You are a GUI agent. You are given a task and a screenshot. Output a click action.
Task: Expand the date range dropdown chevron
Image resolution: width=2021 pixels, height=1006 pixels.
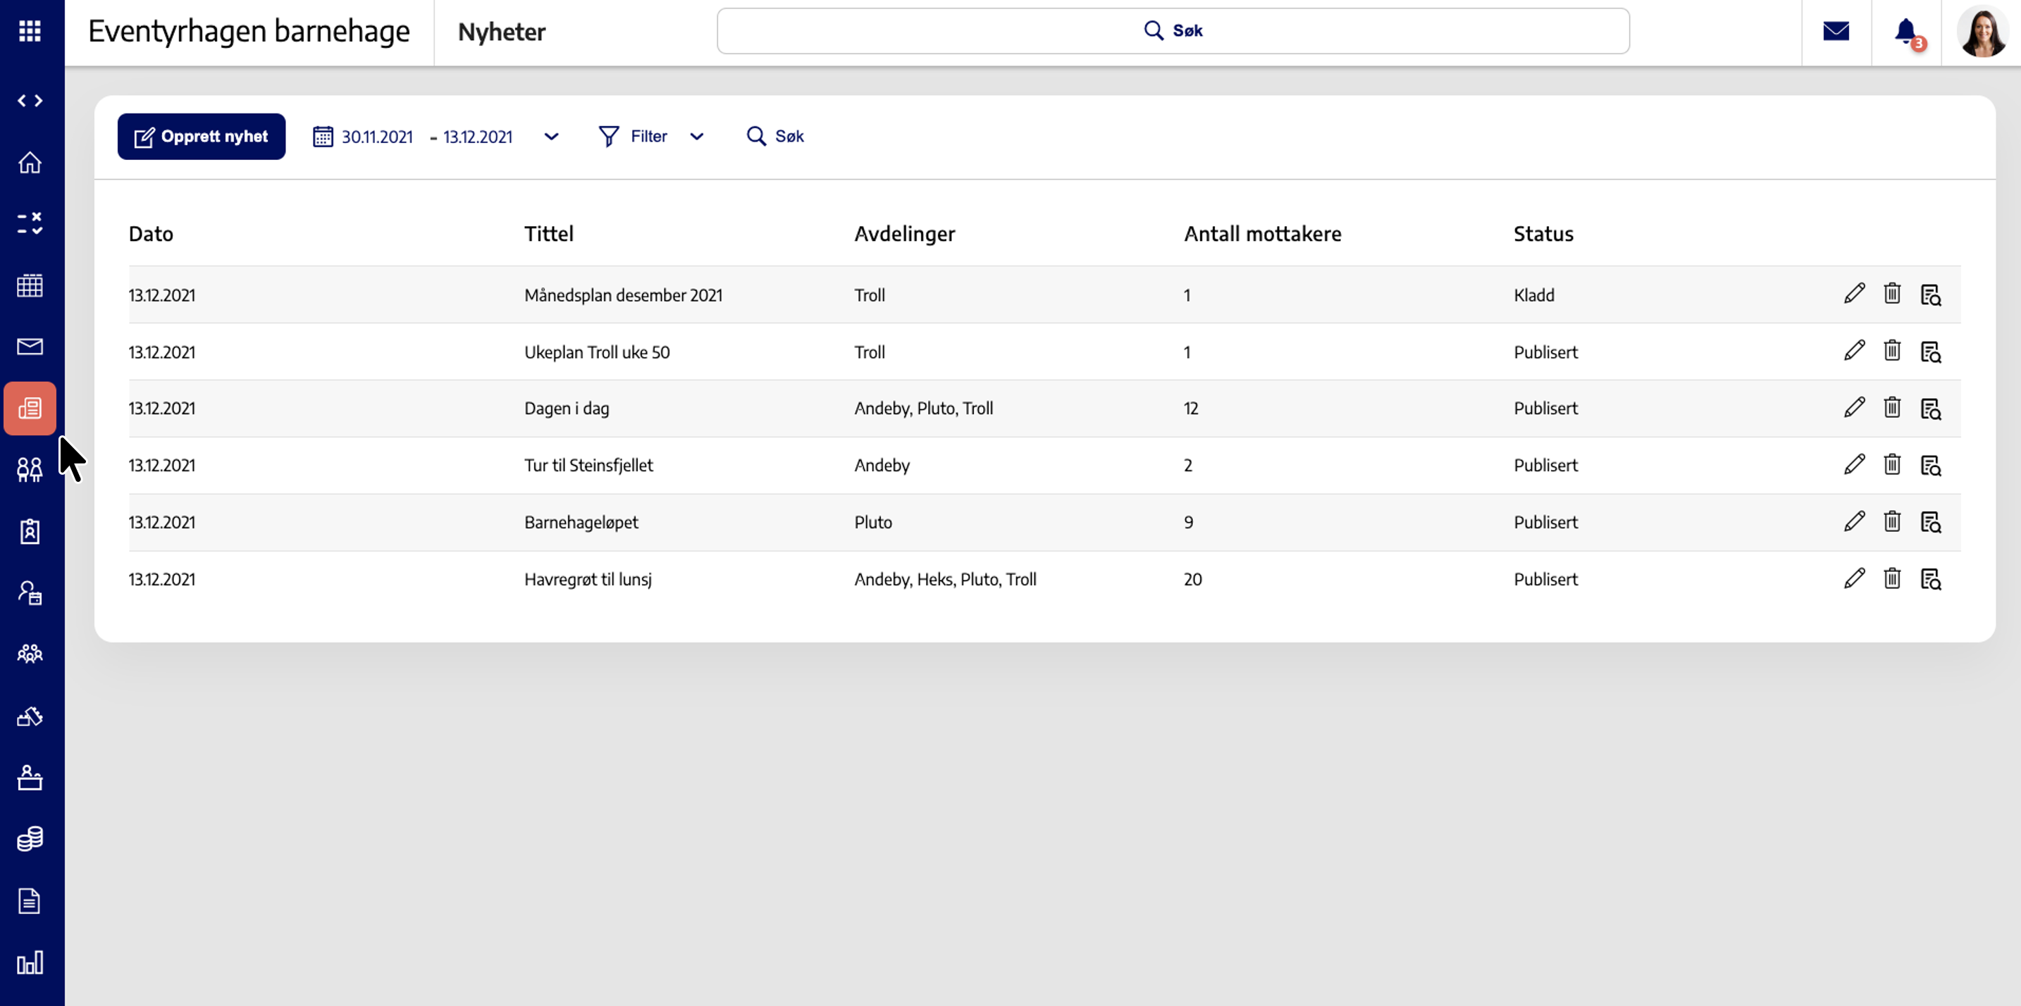coord(551,137)
